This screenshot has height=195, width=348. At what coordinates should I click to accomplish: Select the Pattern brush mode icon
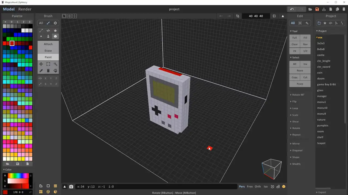(48, 31)
